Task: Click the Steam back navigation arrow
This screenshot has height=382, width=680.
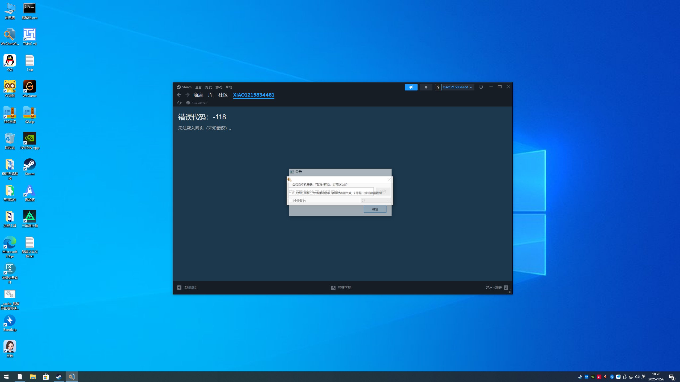Action: click(179, 95)
